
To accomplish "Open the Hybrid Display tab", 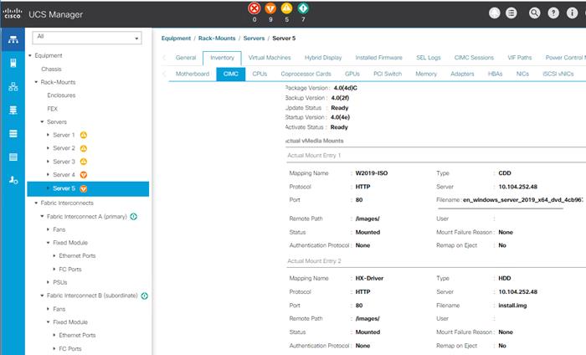I will coord(323,58).
